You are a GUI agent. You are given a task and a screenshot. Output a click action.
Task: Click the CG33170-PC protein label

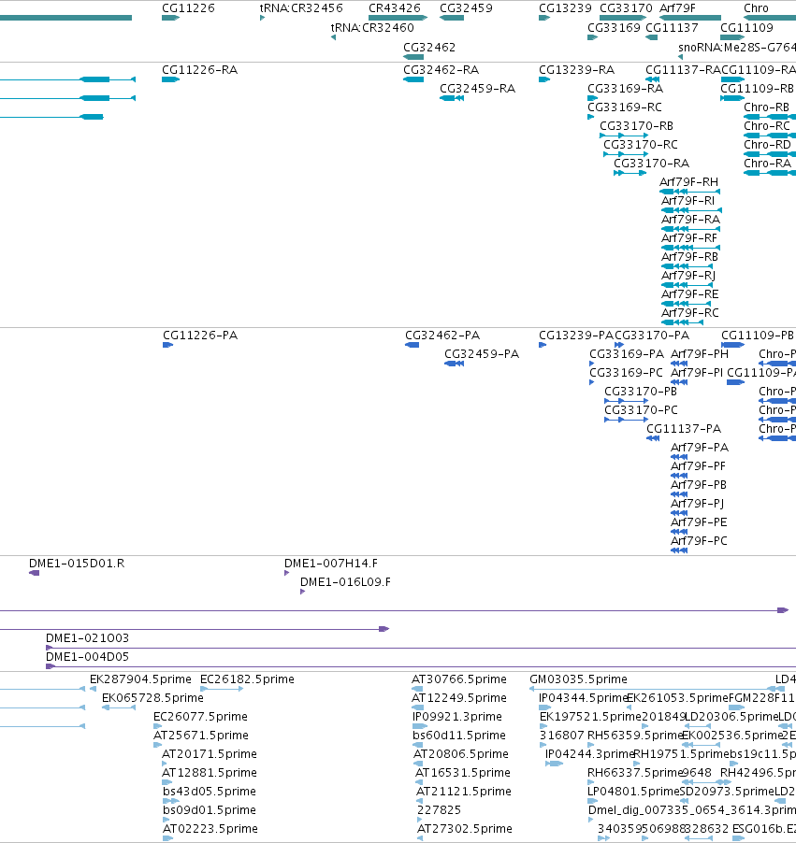(641, 410)
